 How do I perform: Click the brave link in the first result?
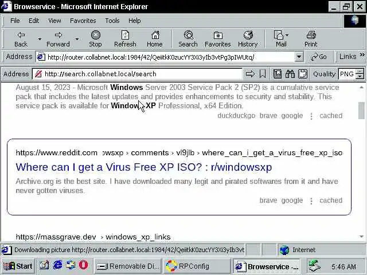(268, 116)
